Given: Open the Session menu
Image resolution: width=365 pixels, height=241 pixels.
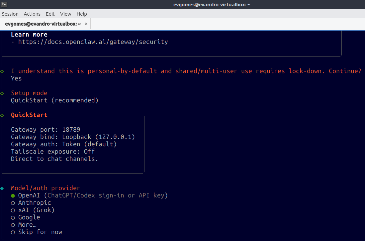Looking at the screenshot, I should (10, 14).
